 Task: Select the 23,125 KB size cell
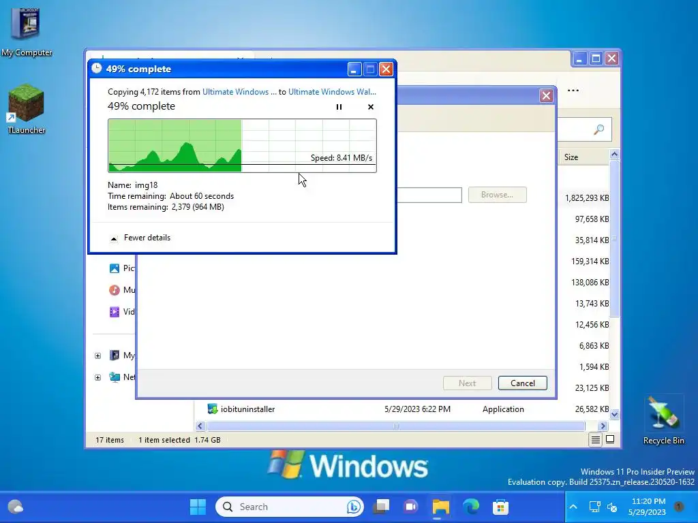[x=592, y=387]
